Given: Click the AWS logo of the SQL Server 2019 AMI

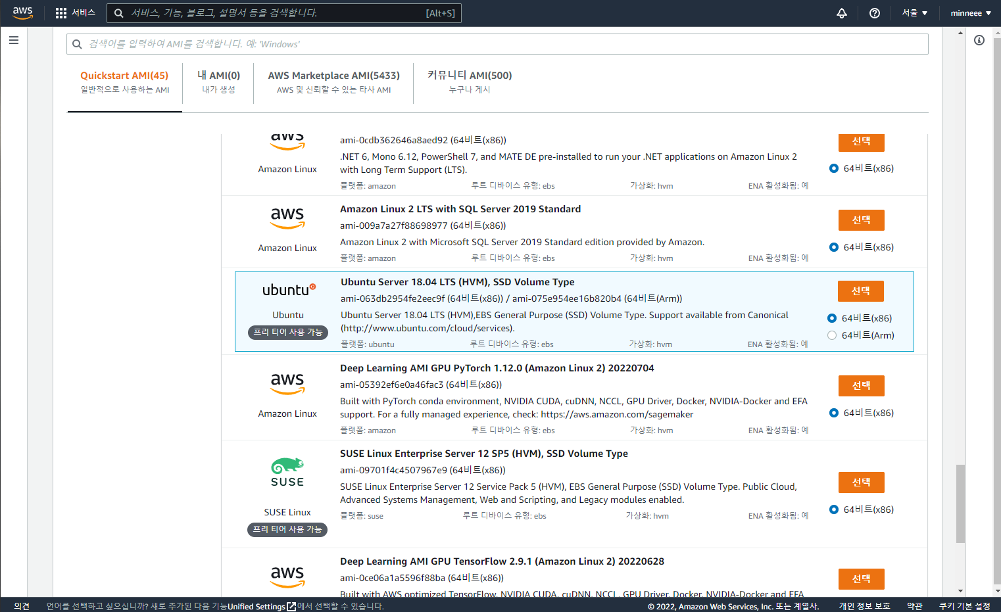Looking at the screenshot, I should coord(287,218).
